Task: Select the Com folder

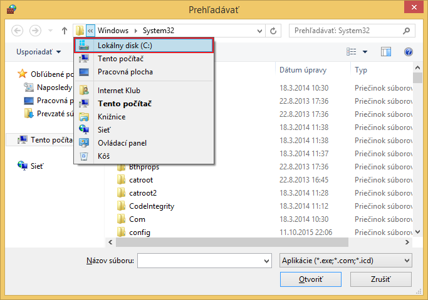Action: click(137, 219)
